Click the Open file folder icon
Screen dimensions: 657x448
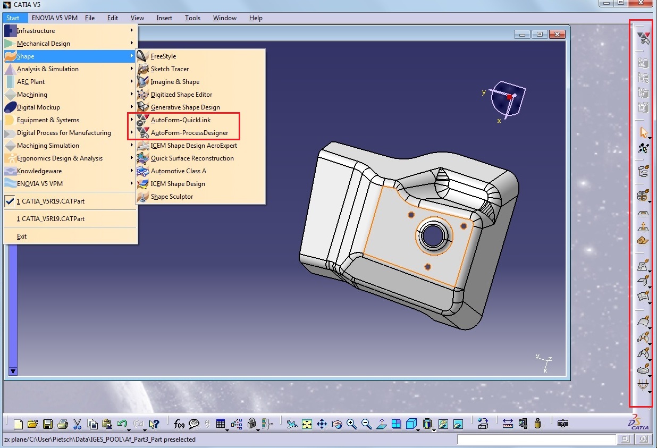33,424
